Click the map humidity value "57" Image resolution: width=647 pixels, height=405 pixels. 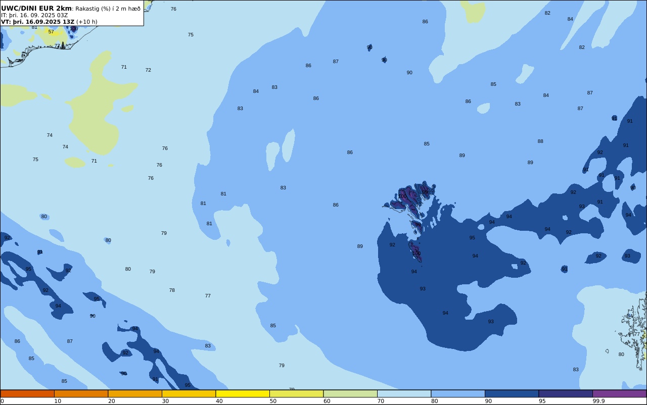51,32
